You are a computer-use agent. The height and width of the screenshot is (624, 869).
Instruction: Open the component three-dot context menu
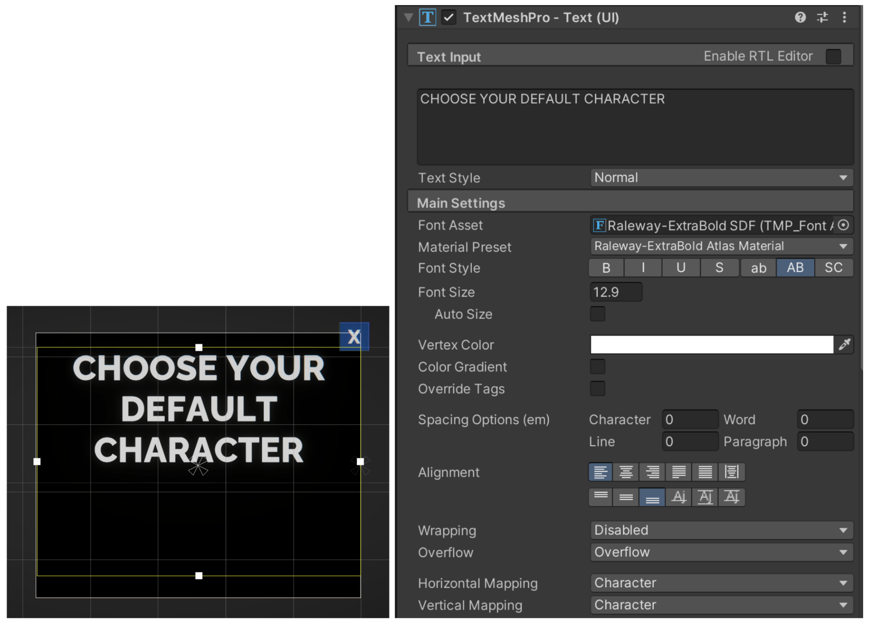844,17
